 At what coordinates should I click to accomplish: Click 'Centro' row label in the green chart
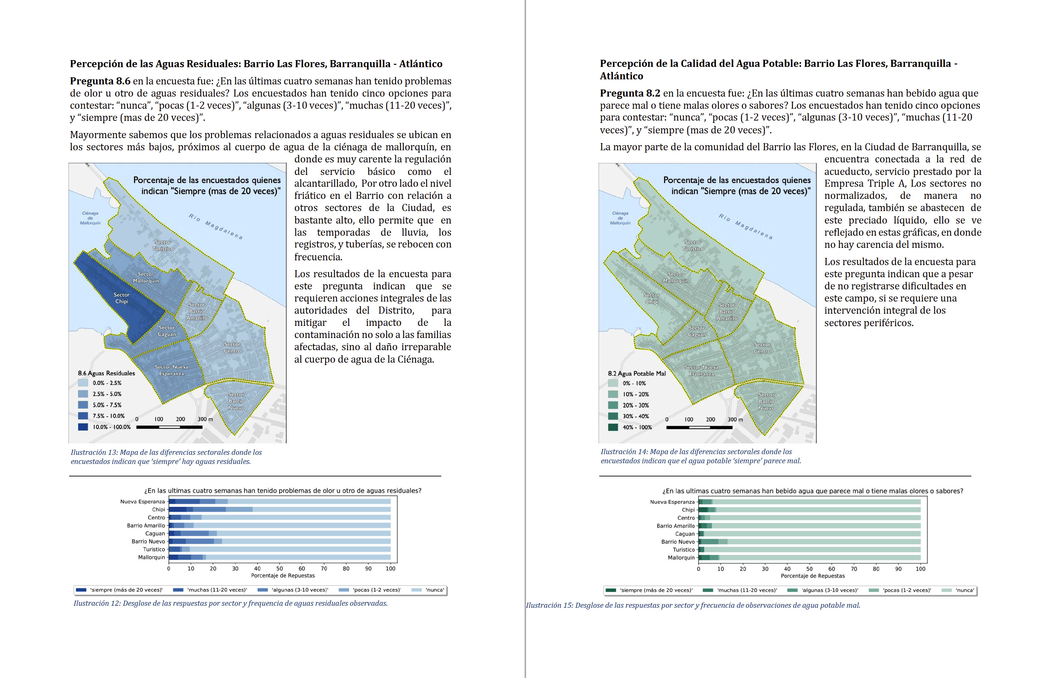click(x=686, y=518)
